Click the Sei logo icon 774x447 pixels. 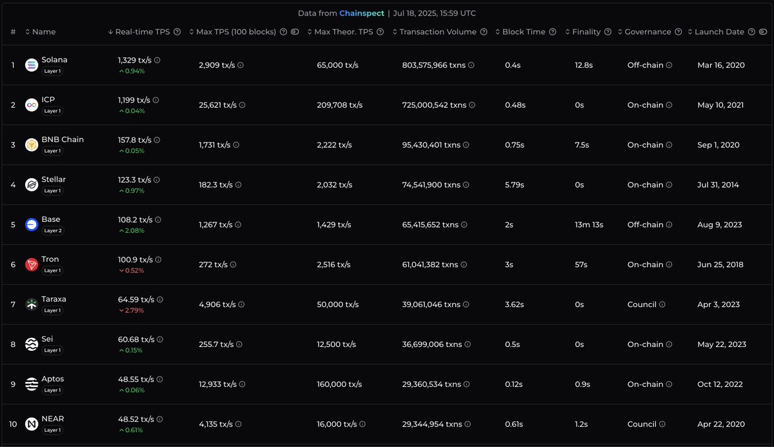click(32, 344)
